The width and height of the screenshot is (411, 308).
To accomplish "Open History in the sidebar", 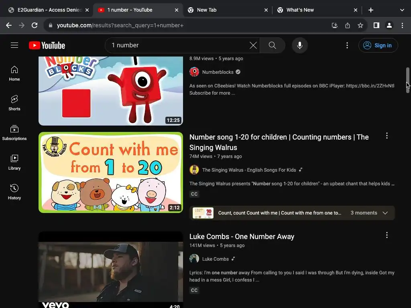I will tap(14, 192).
